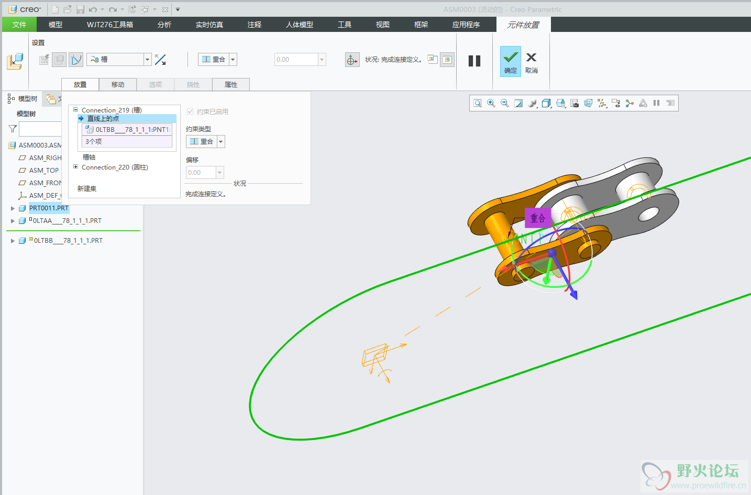Click the Undo arrow icon
Screen dimensions: 751x495
[93, 9]
